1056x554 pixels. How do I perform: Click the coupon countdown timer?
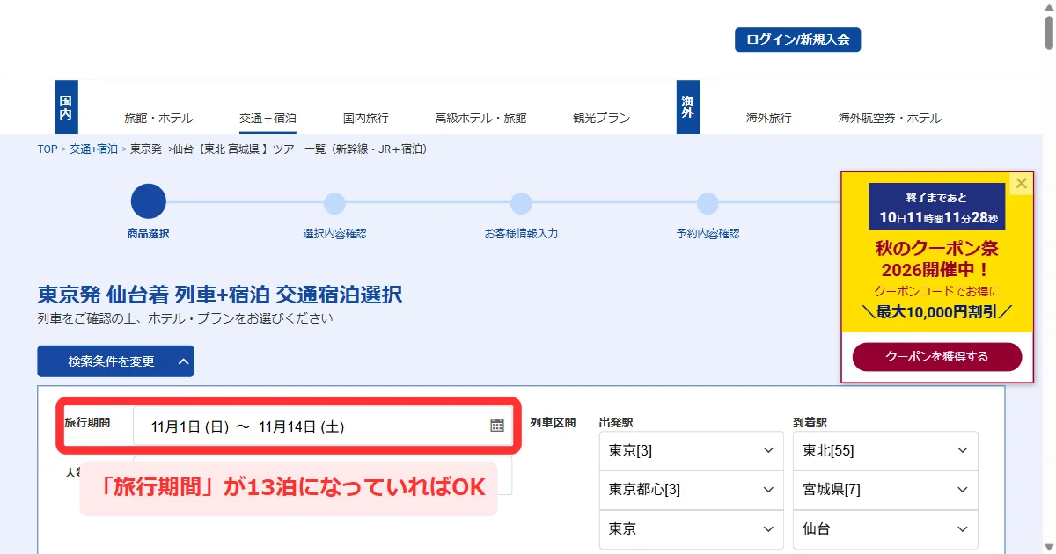click(937, 207)
